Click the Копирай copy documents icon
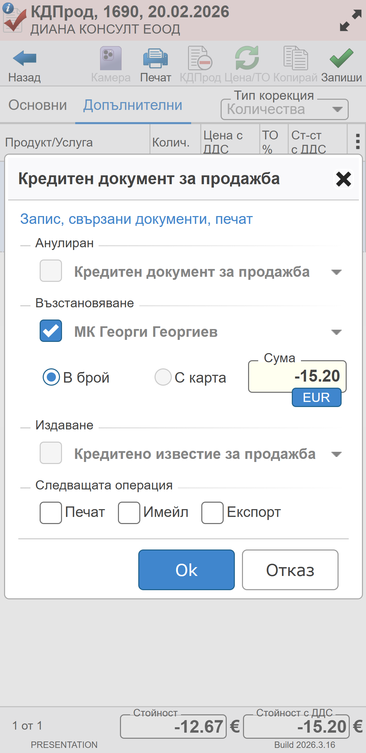 (296, 58)
